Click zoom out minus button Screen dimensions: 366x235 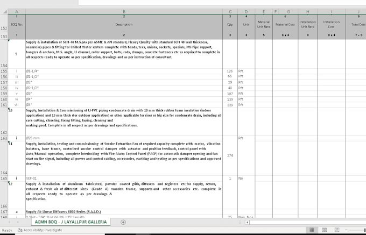(x=346, y=230)
